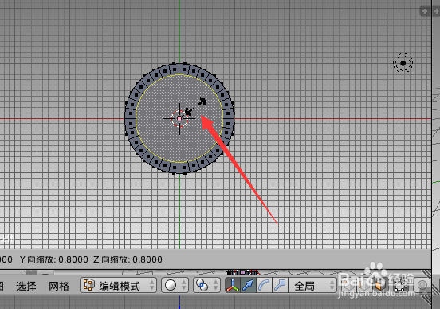440x309 pixels.
Task: Open the viewport shading sphere dropdown
Action: 175,285
